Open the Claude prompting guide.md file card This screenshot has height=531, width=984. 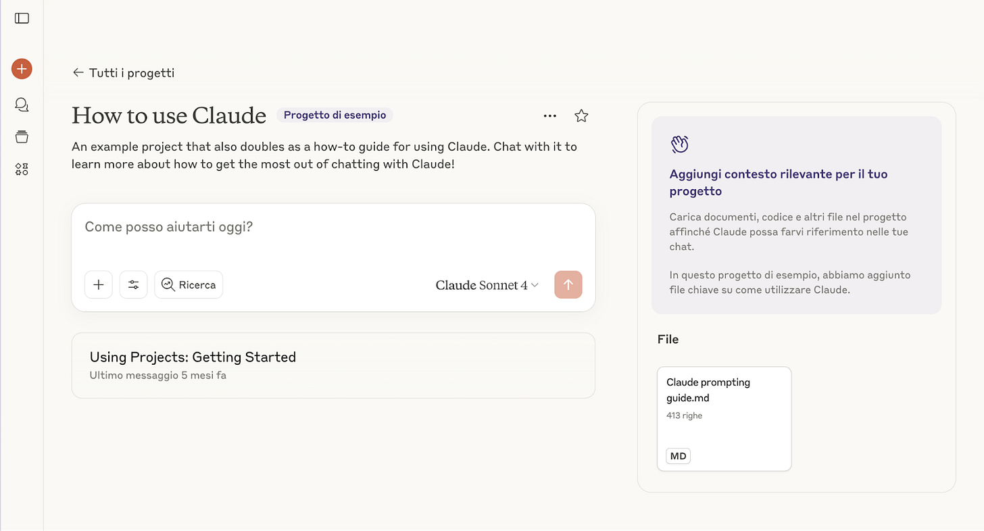coord(724,419)
